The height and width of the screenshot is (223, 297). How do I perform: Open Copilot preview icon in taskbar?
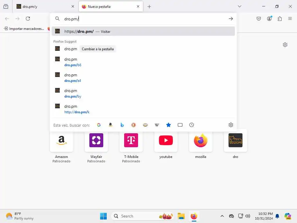288,216
